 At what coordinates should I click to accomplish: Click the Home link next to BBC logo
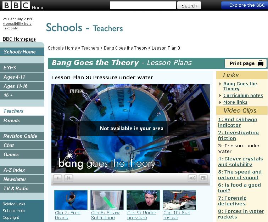[38, 8]
